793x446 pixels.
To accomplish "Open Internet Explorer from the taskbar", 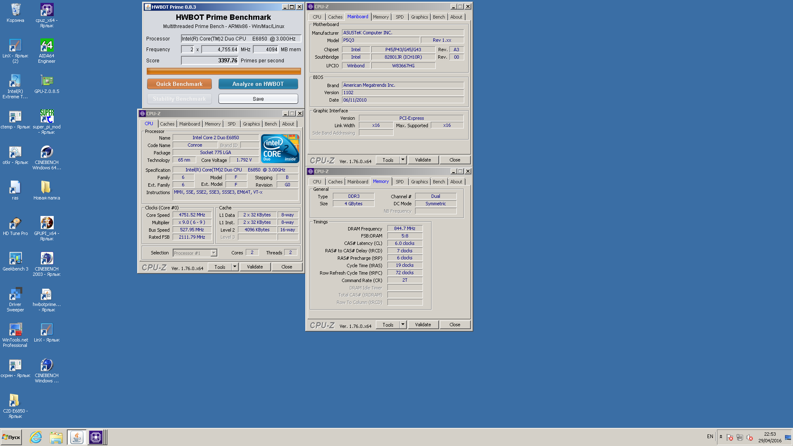I will (x=36, y=437).
